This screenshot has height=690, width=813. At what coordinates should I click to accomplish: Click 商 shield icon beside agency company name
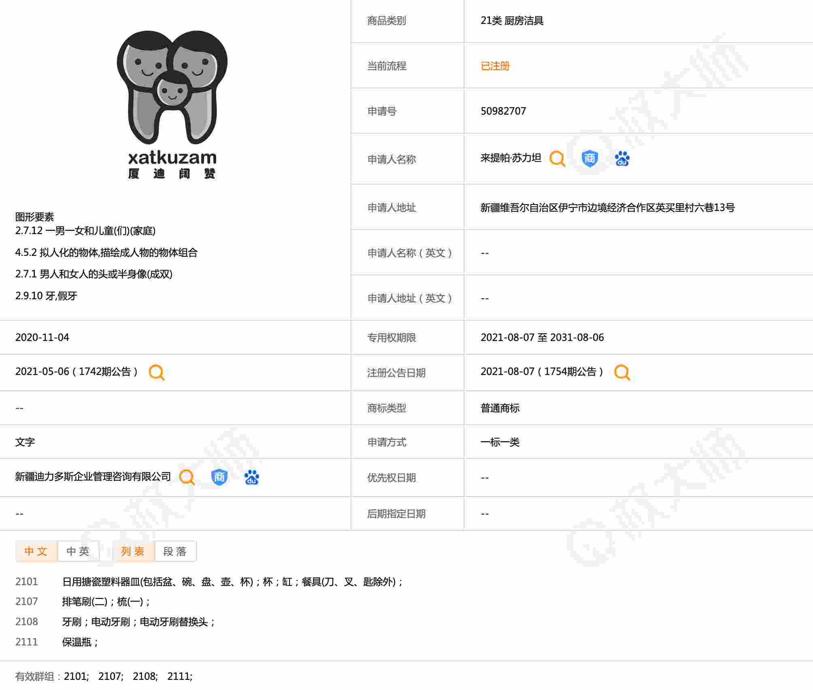219,477
